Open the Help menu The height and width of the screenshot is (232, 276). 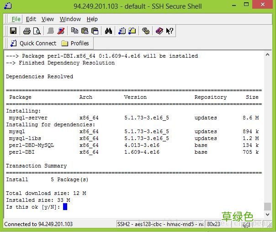tap(92, 19)
